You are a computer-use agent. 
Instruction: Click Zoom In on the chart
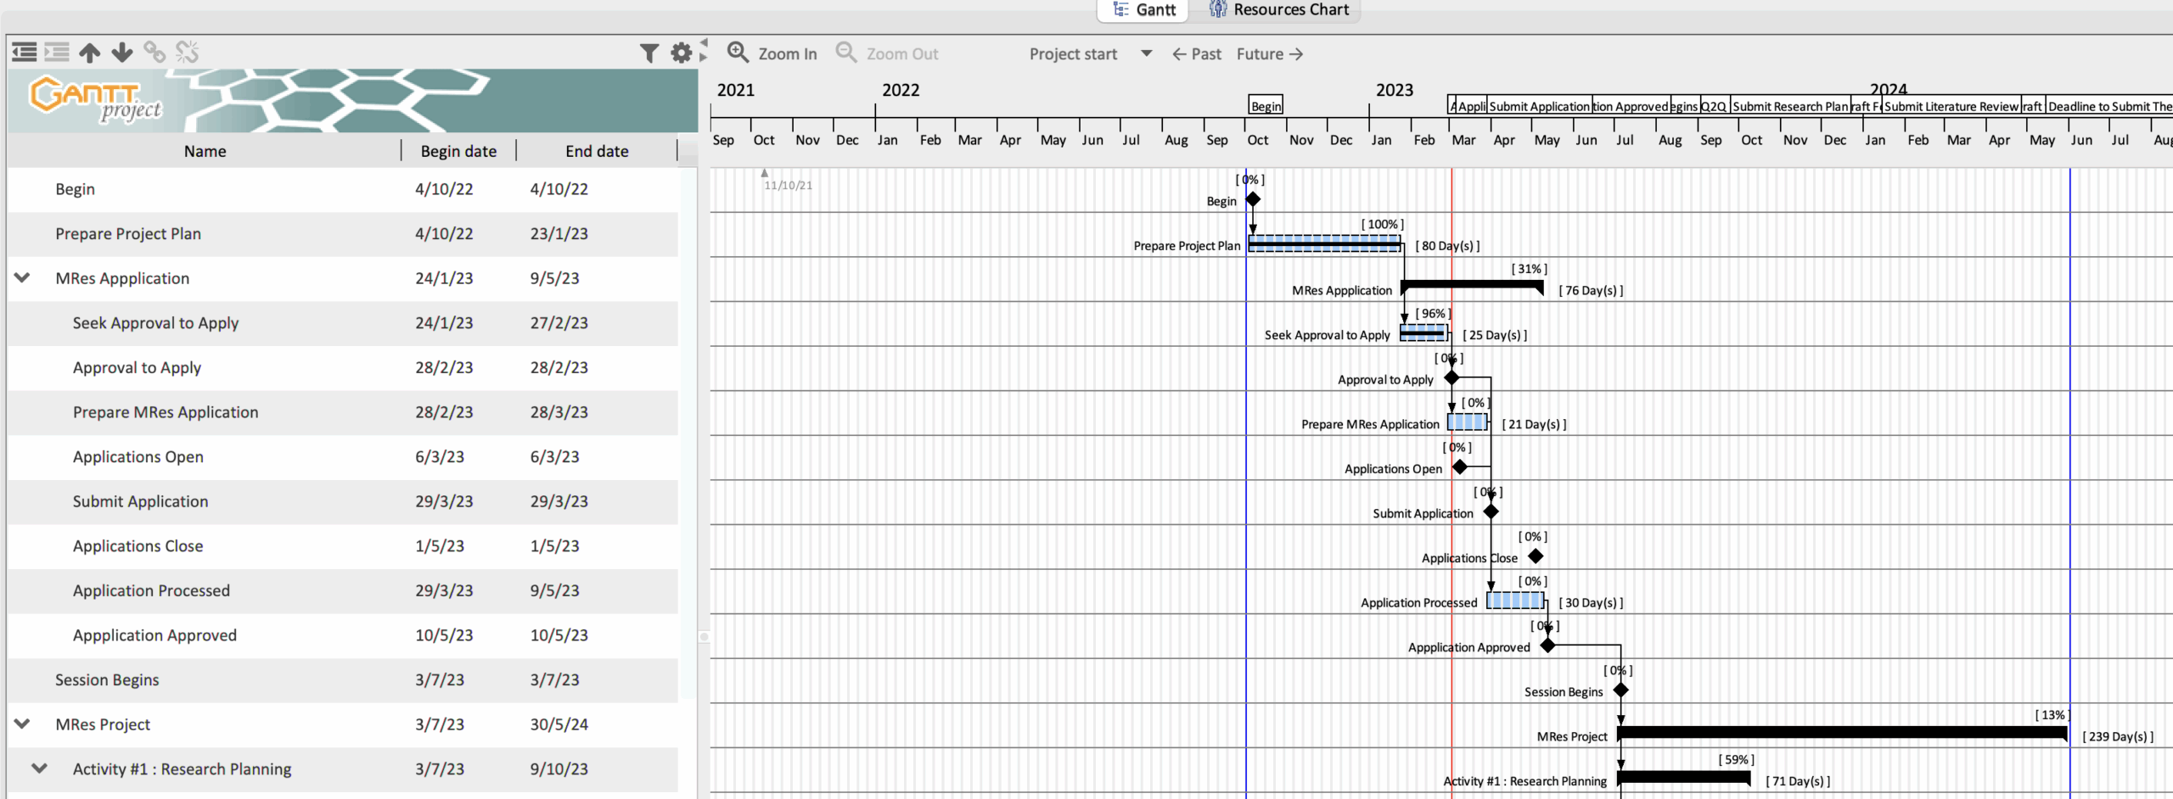pos(772,53)
